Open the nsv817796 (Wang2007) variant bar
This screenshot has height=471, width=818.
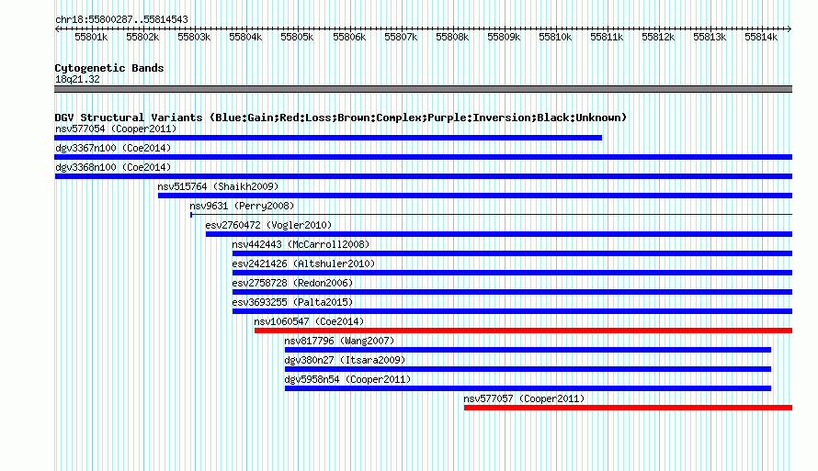pyautogui.click(x=528, y=350)
